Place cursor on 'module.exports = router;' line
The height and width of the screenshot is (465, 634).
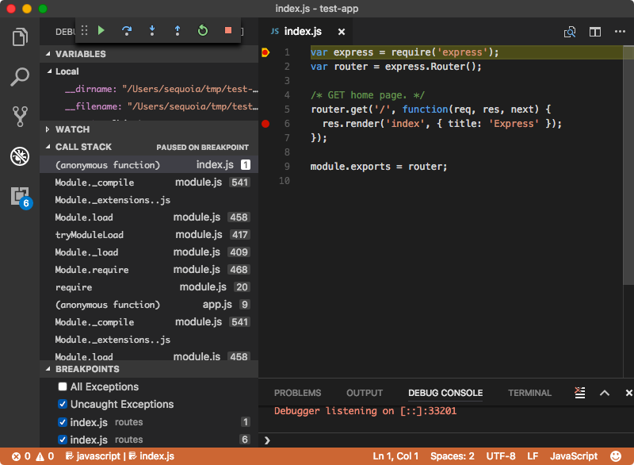379,167
